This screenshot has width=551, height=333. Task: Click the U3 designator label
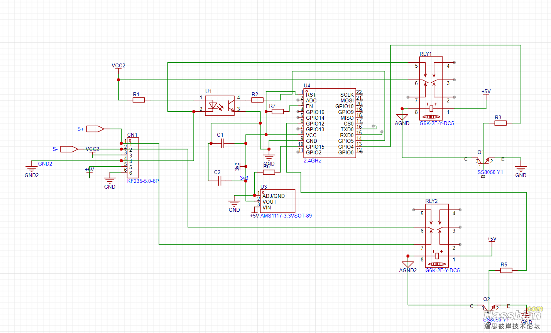(264, 187)
